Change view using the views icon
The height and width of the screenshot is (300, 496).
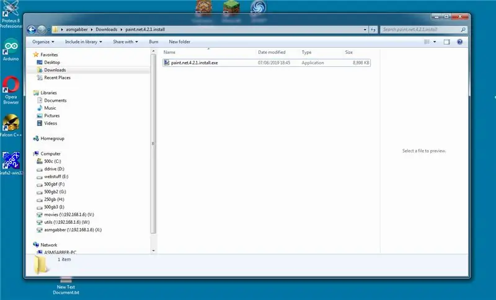tap(427, 42)
